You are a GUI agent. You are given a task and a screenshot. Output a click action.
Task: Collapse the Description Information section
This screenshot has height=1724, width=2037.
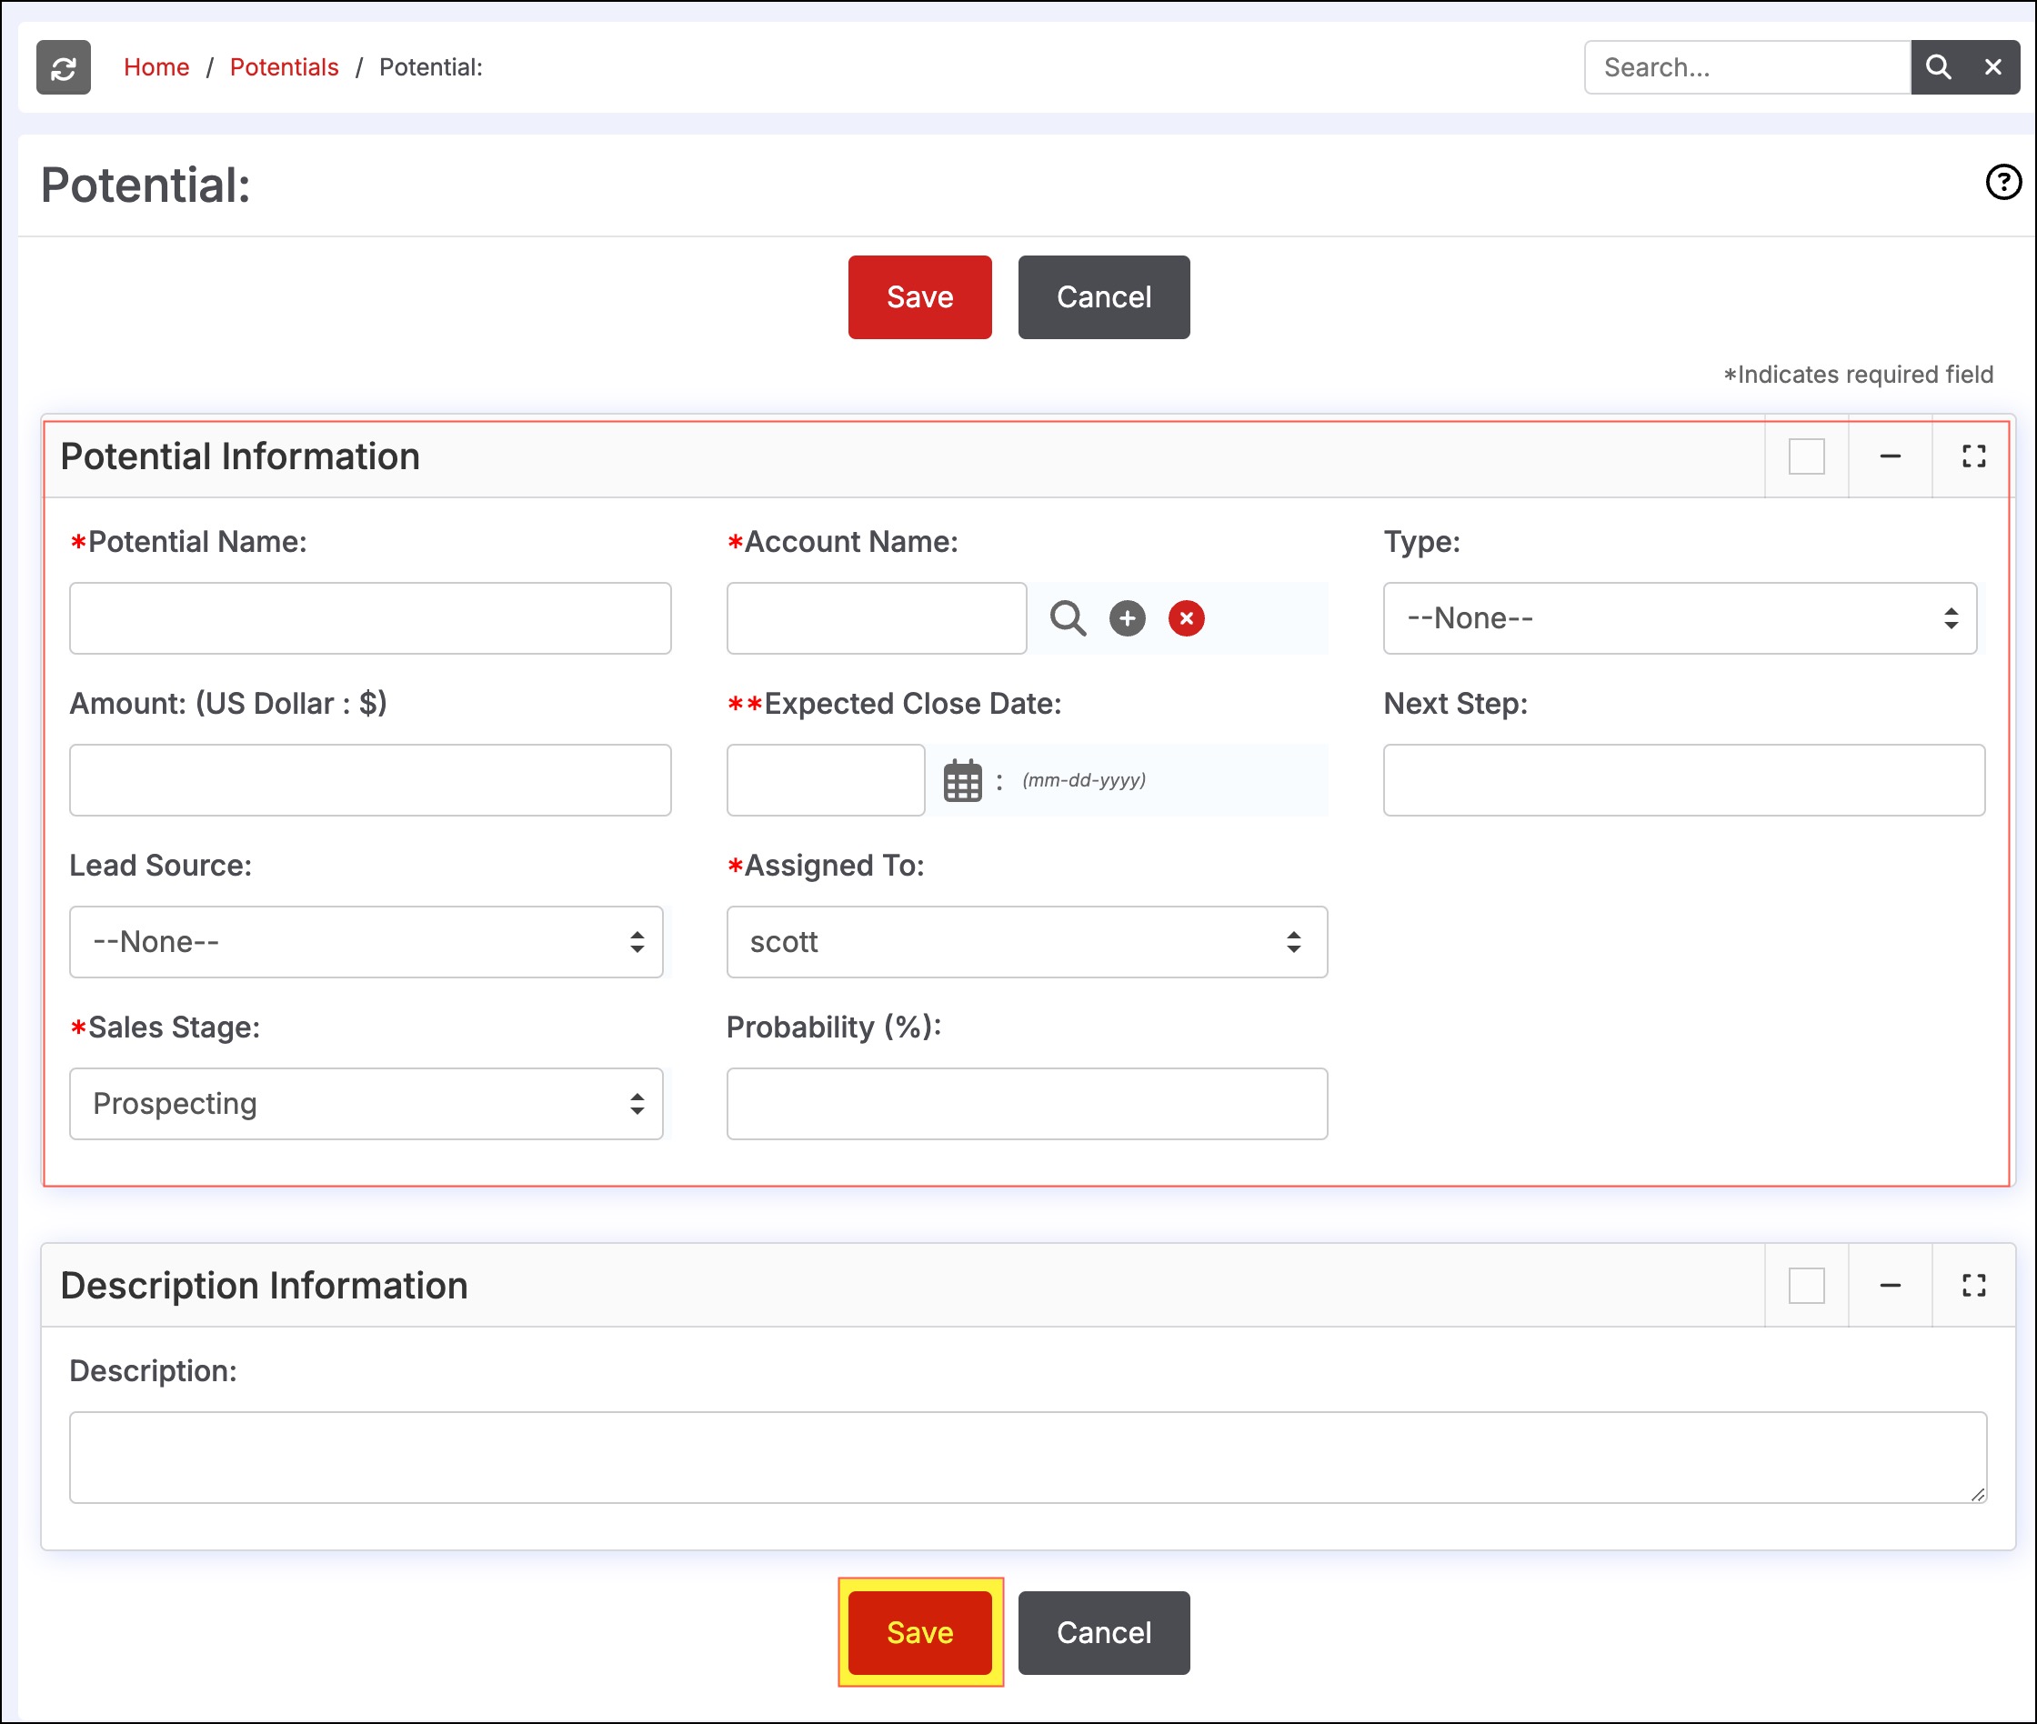[x=1891, y=1285]
